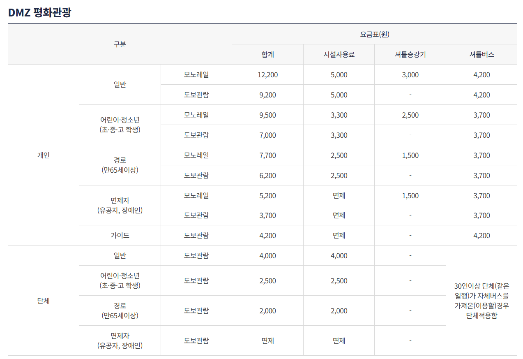Select the "구분" header cell

[x=120, y=44]
